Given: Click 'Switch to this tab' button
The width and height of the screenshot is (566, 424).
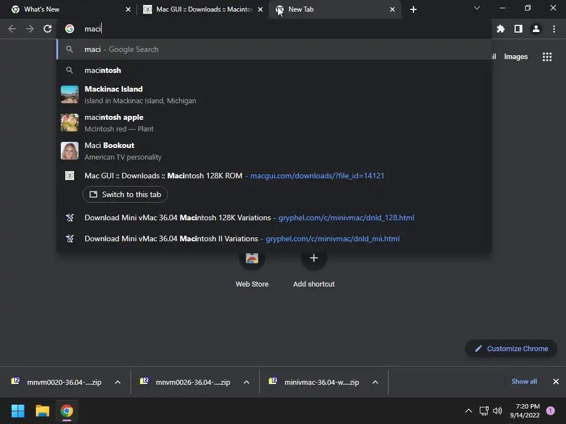Looking at the screenshot, I should coord(125,194).
